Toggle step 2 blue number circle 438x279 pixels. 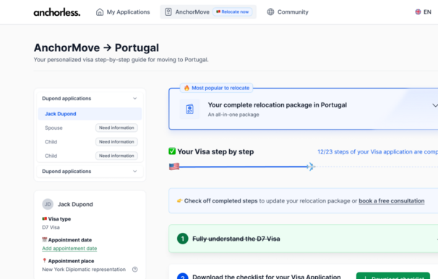click(183, 276)
